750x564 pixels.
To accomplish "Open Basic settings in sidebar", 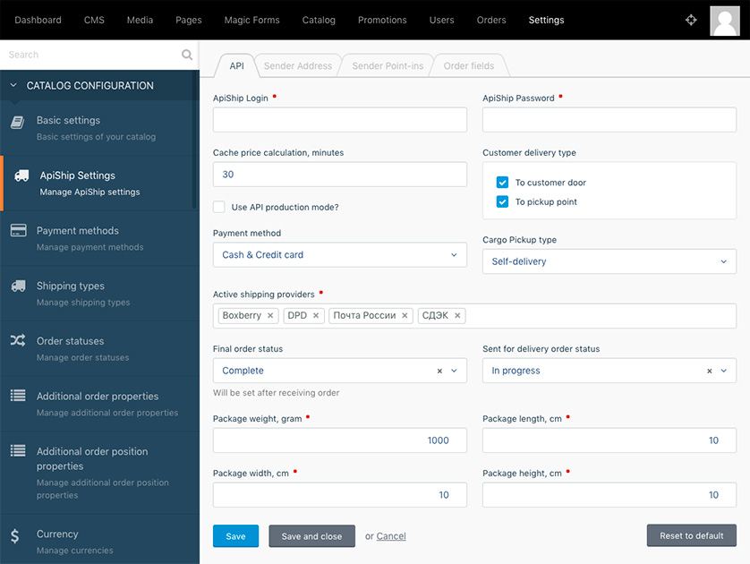I will [99, 128].
